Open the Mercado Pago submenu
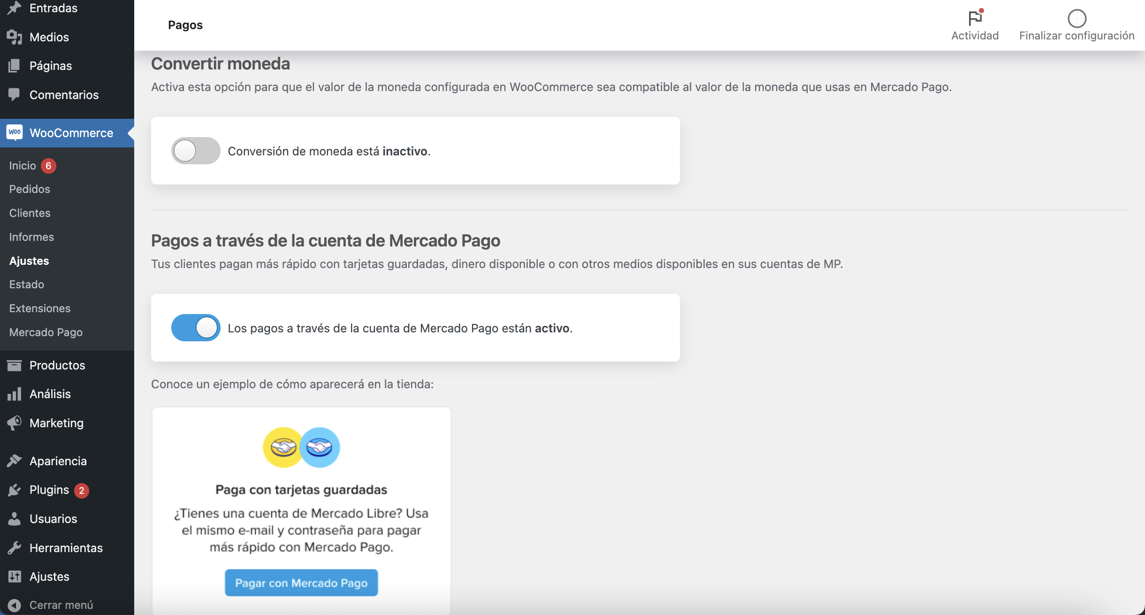This screenshot has height=615, width=1145. point(46,332)
